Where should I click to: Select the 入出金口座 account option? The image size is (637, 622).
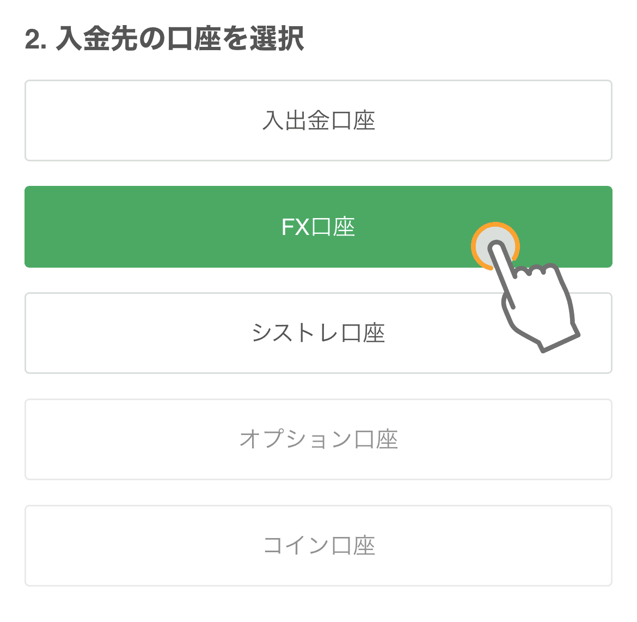click(x=318, y=120)
